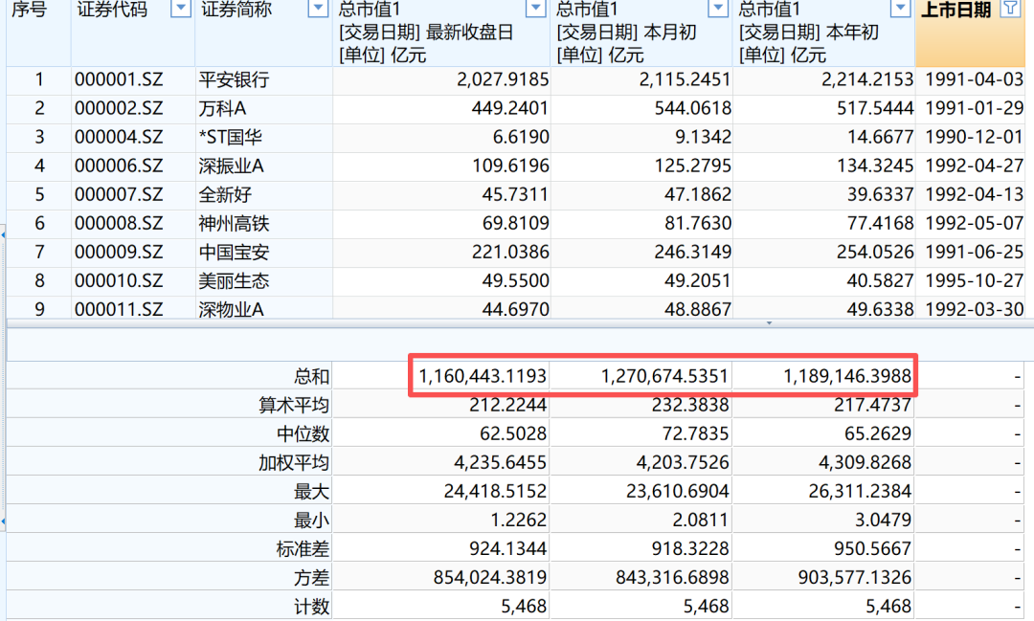This screenshot has height=621, width=1034.
Task: Click the 序号 column header
Action: click(29, 10)
